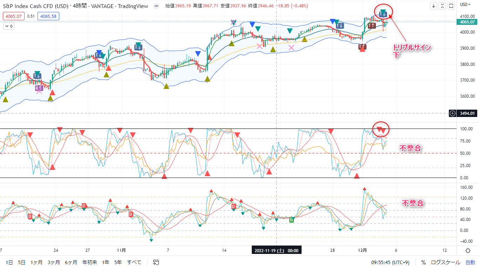Click the 11月 label on the time axis
This screenshot has width=479, height=269.
pos(121,250)
